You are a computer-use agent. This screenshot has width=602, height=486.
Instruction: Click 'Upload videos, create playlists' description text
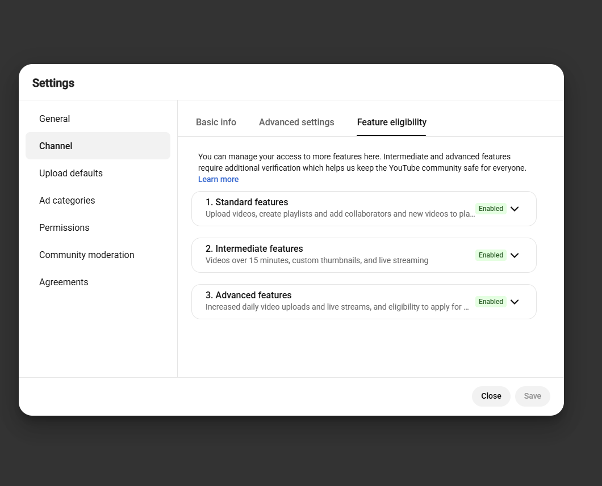click(340, 214)
